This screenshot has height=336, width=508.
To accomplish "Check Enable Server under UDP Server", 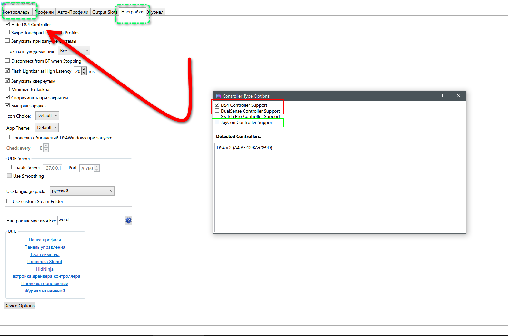I will [x=9, y=167].
